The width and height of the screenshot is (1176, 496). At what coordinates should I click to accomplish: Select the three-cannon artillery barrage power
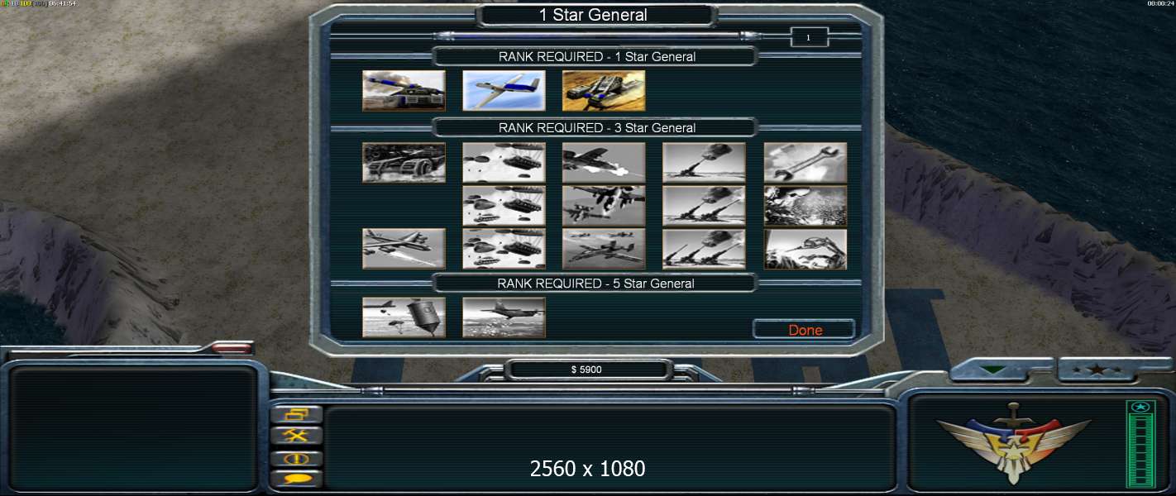704,249
